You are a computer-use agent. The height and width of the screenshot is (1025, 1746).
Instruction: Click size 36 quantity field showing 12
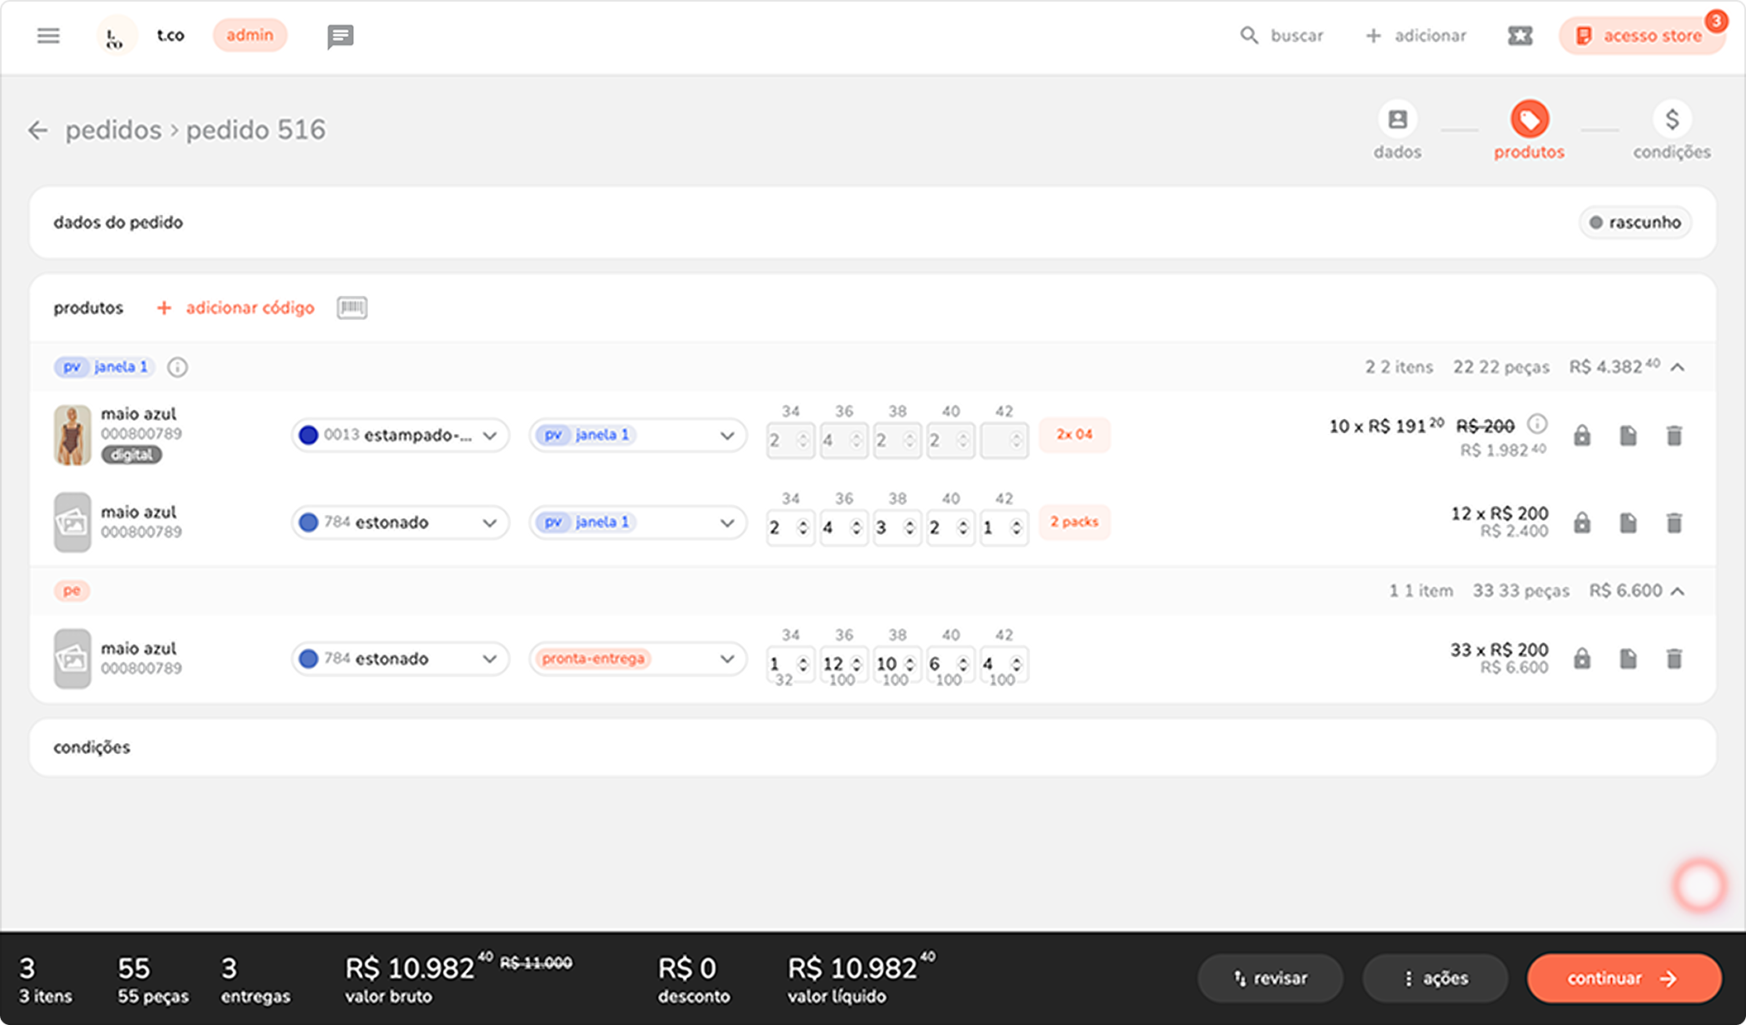(x=835, y=664)
